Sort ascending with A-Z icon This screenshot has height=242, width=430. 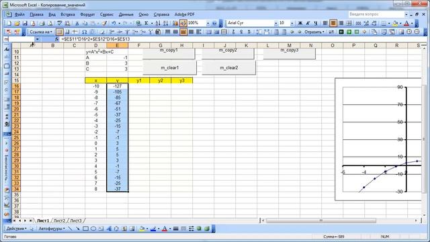point(158,24)
